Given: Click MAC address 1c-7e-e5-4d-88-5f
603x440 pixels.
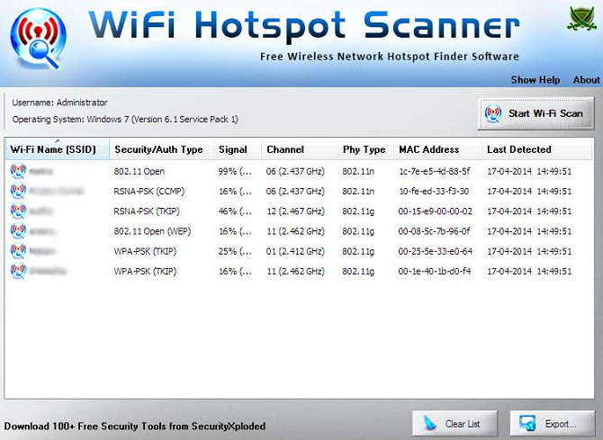Looking at the screenshot, I should [435, 172].
